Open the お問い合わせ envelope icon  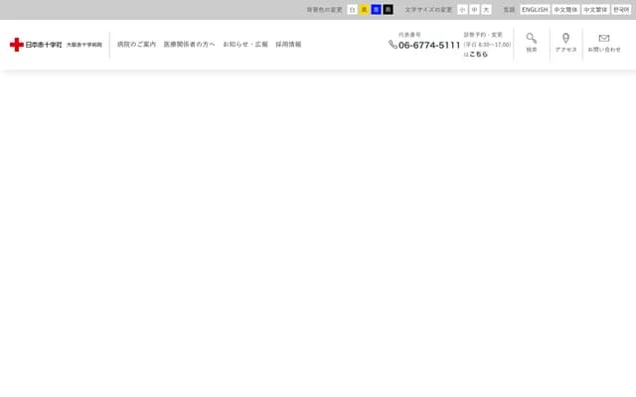click(x=604, y=38)
